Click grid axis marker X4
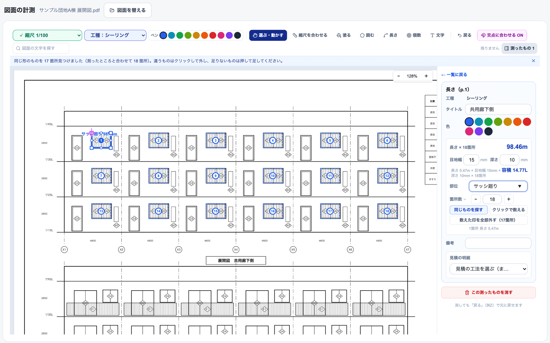This screenshot has width=550, height=343. click(236, 250)
